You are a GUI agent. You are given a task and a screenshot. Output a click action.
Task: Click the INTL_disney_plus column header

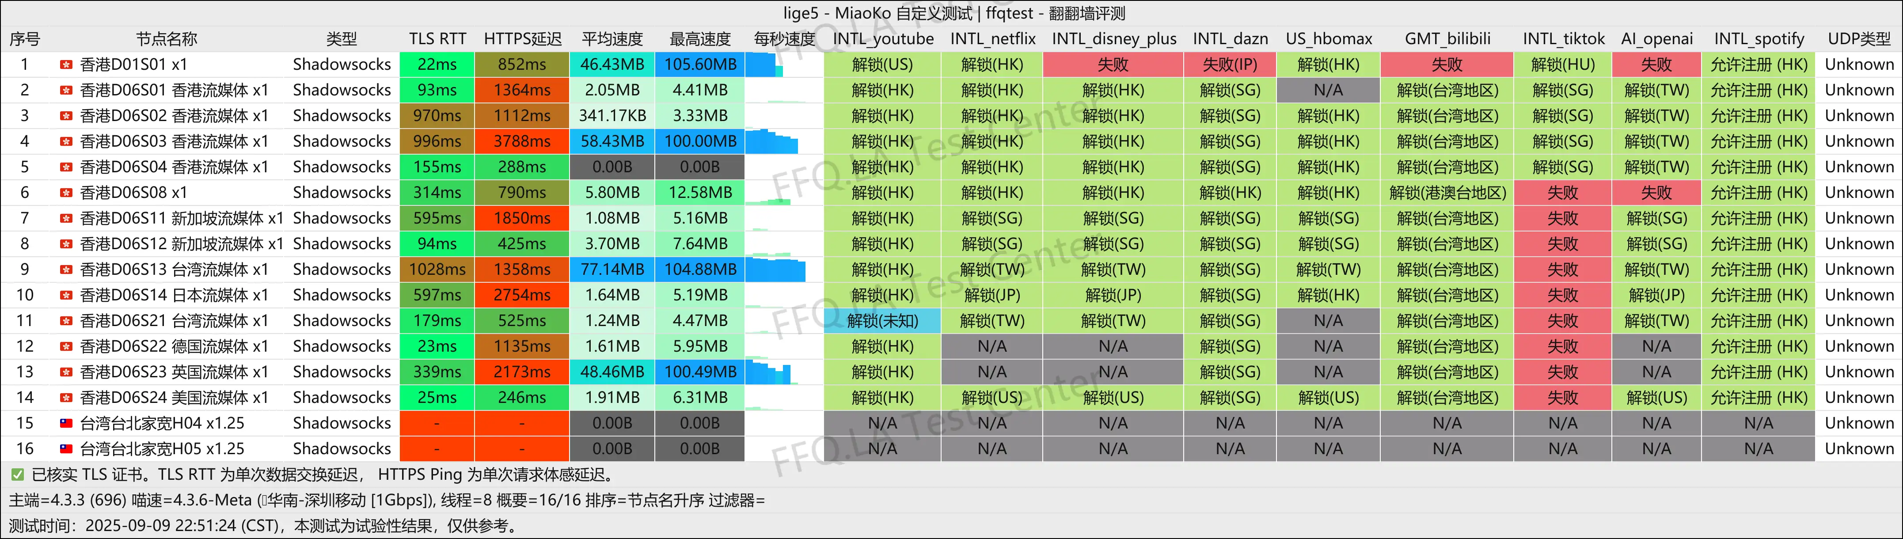pyautogui.click(x=1113, y=39)
